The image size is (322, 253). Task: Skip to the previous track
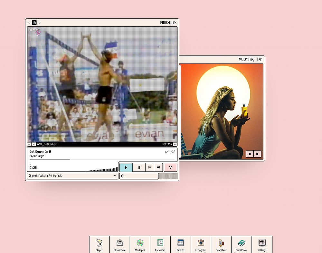pyautogui.click(x=150, y=167)
